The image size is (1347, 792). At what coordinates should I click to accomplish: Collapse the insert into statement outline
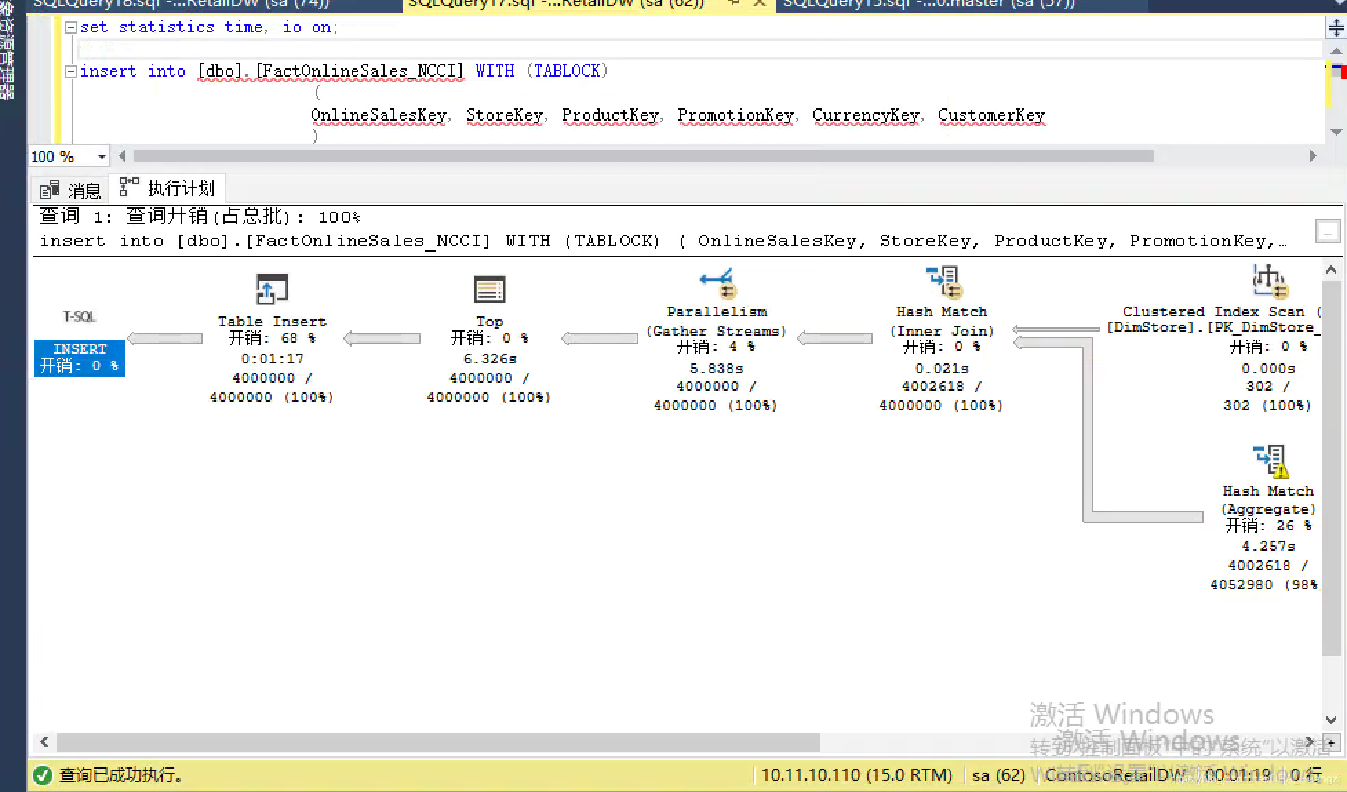pyautogui.click(x=70, y=72)
